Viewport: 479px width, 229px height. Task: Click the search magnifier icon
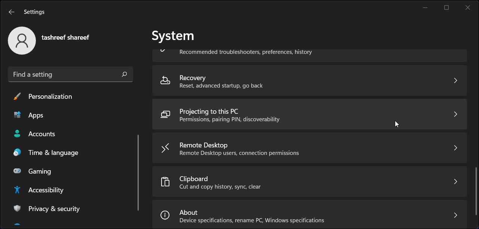(125, 74)
